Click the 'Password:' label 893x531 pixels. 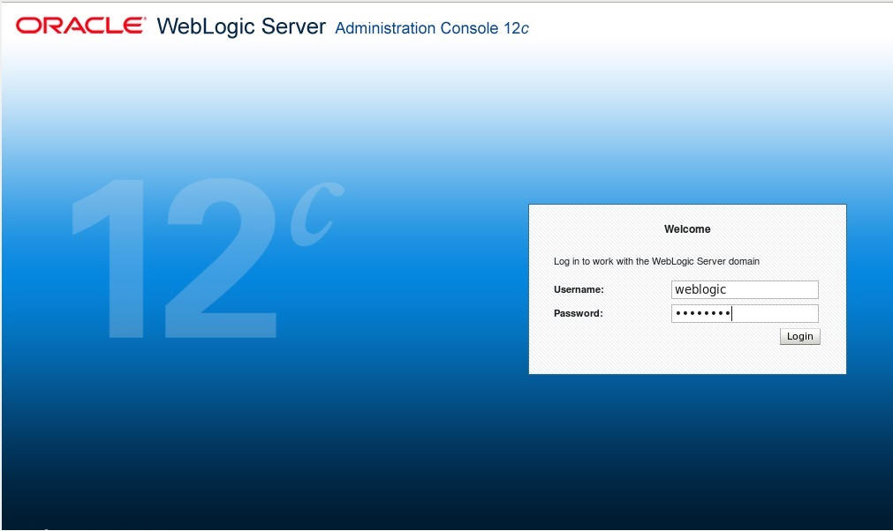tap(578, 313)
